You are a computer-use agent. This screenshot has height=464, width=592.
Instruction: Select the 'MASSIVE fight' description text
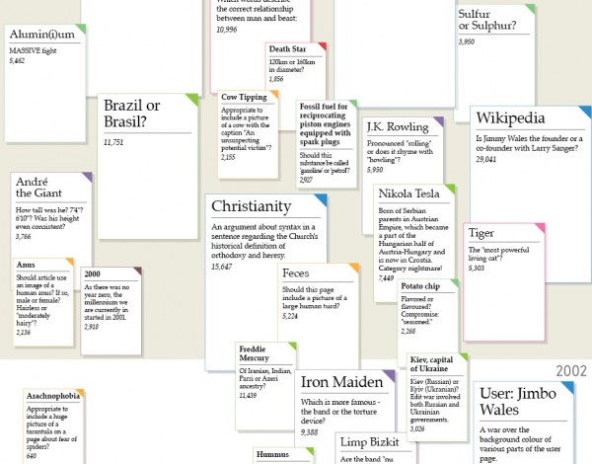pyautogui.click(x=33, y=50)
